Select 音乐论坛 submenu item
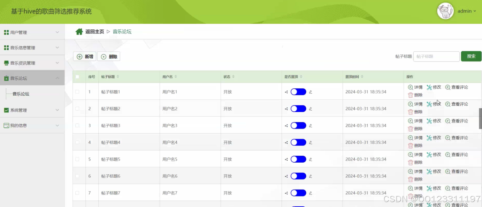This screenshot has width=482, height=207. click(x=21, y=94)
